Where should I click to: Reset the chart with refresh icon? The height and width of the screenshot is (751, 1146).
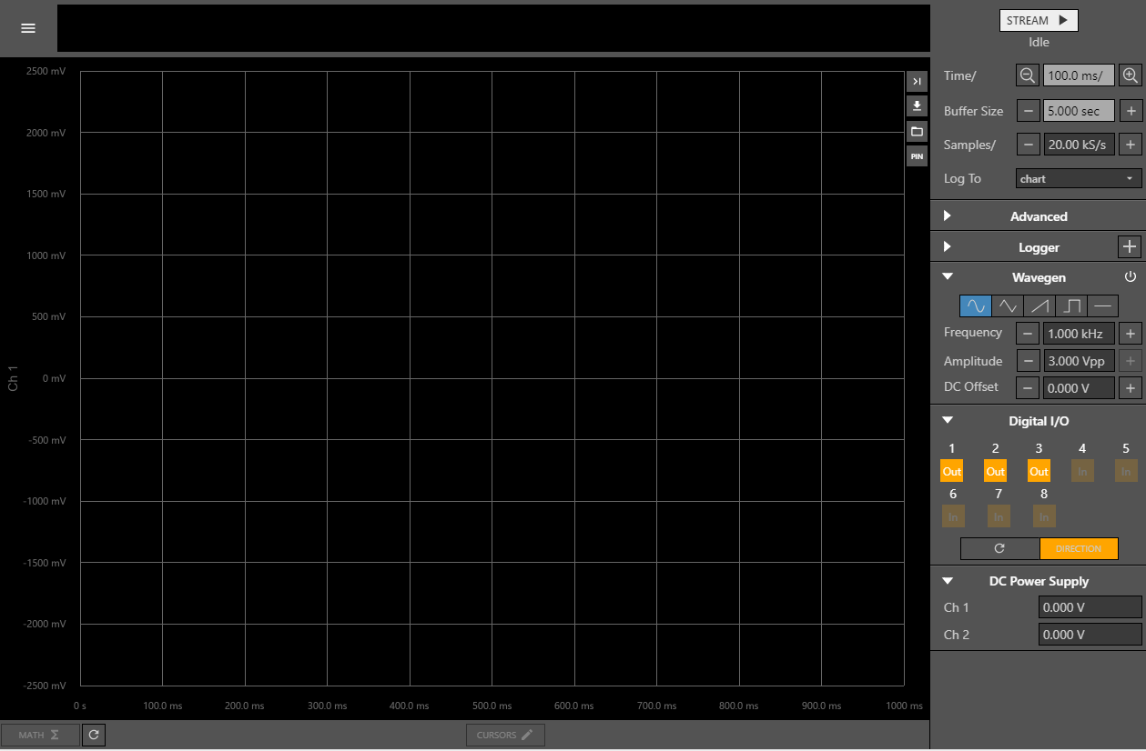95,735
